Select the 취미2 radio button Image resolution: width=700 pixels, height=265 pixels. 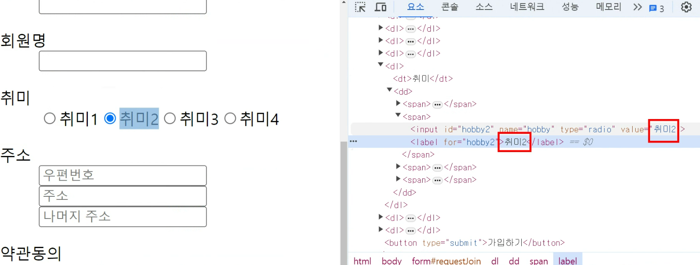click(110, 118)
